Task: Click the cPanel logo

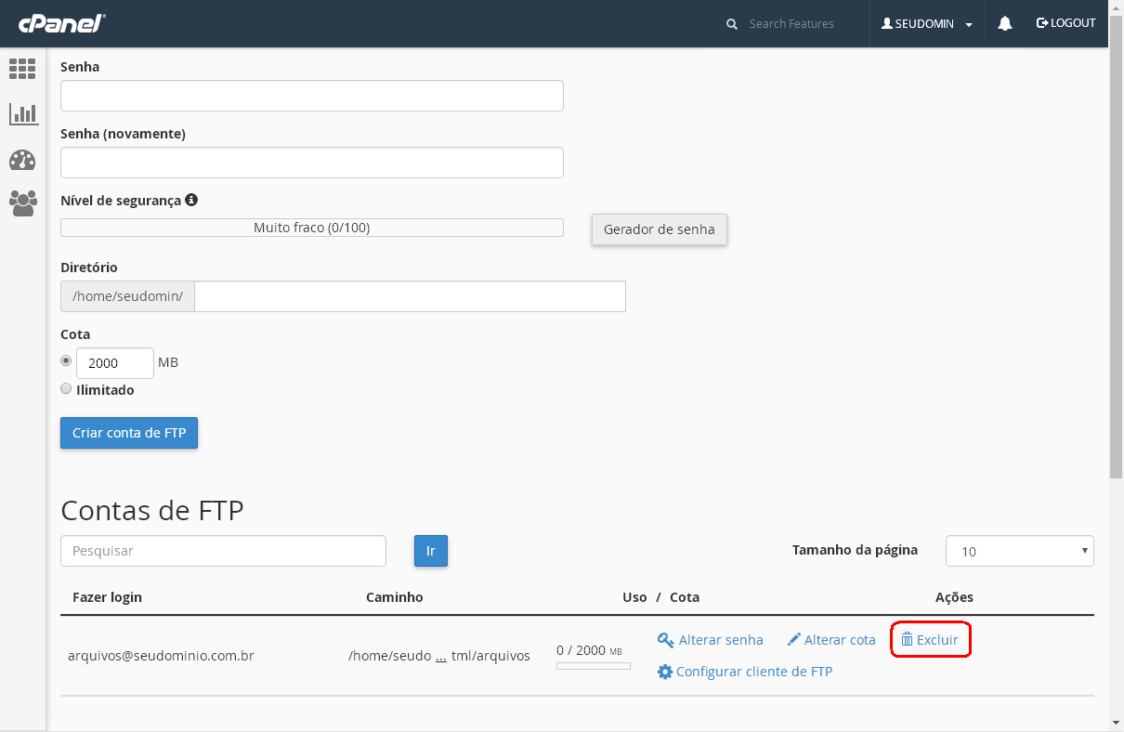Action: click(61, 24)
